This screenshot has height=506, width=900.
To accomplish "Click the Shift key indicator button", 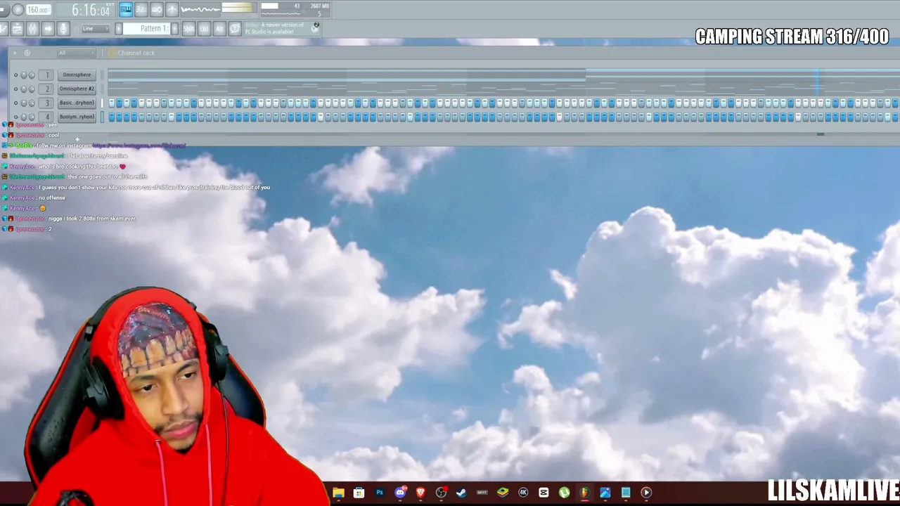I will coord(188,29).
